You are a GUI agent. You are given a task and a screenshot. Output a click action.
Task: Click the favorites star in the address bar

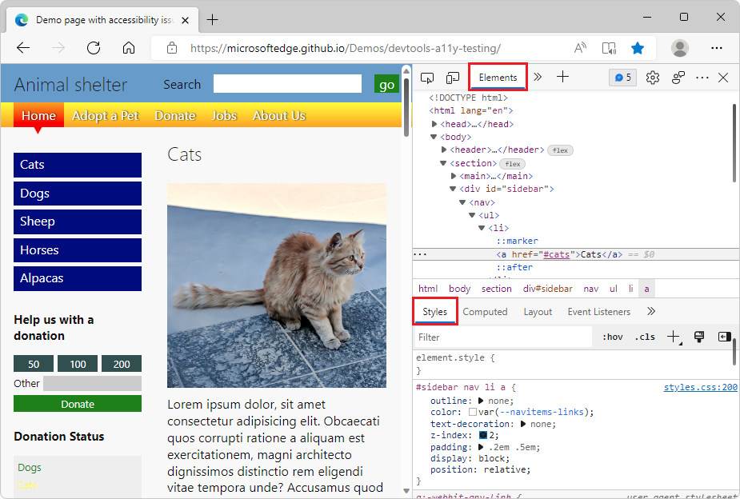point(638,48)
